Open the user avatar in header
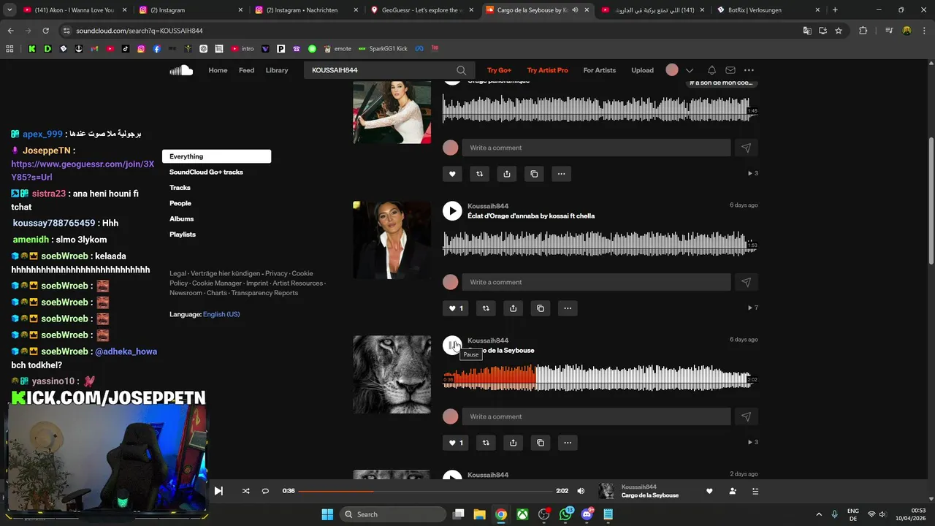This screenshot has width=935, height=526. point(672,70)
